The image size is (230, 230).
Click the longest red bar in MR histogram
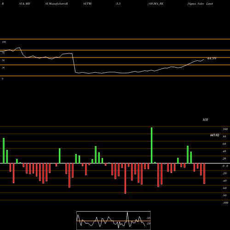tap(125, 178)
